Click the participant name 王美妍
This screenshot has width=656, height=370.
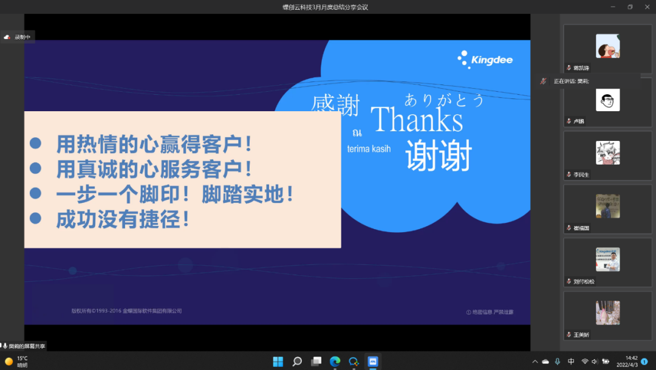[x=581, y=335]
